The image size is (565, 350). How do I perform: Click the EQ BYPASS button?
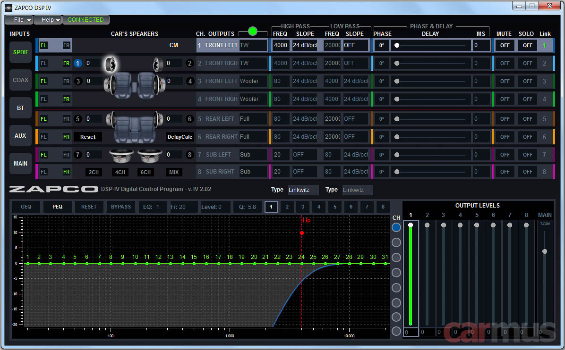point(121,207)
